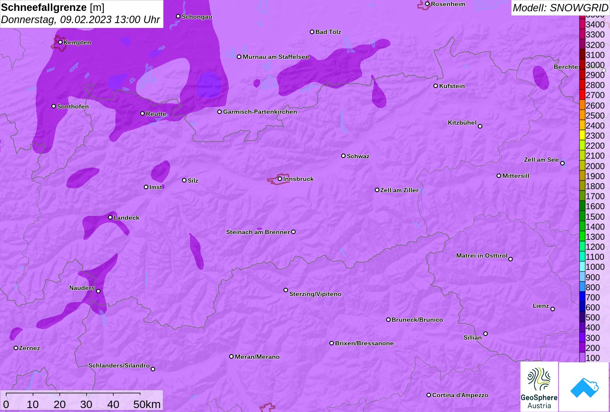The image size is (610, 412).
Task: Click the 3400 legend value
Action: click(x=595, y=24)
